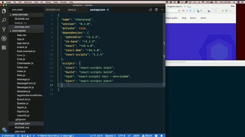Click the ESLint status bar item
The width and height of the screenshot is (245, 137).
(147, 135)
